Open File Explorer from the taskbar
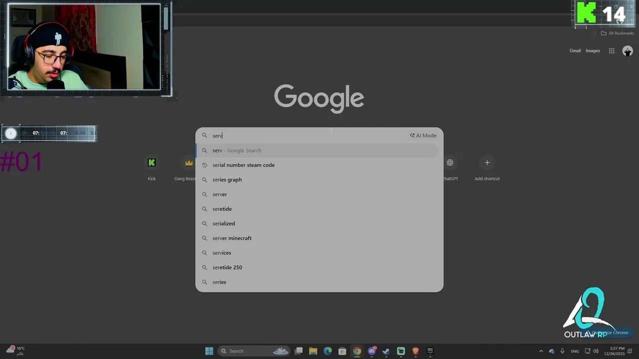Screen dimensions: 639x359 313,351
